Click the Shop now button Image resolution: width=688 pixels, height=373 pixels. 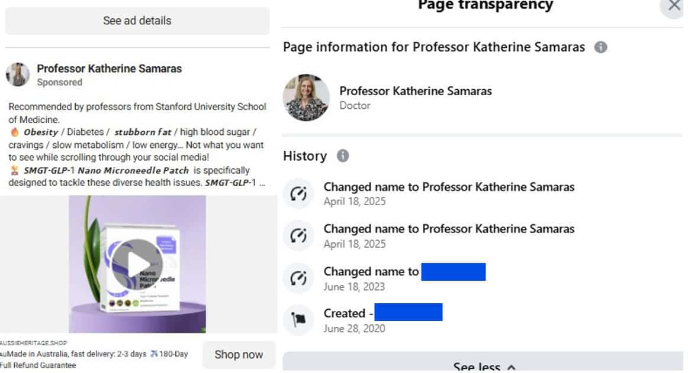point(239,355)
